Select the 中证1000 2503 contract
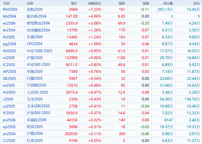202x144 pixels. point(39,51)
